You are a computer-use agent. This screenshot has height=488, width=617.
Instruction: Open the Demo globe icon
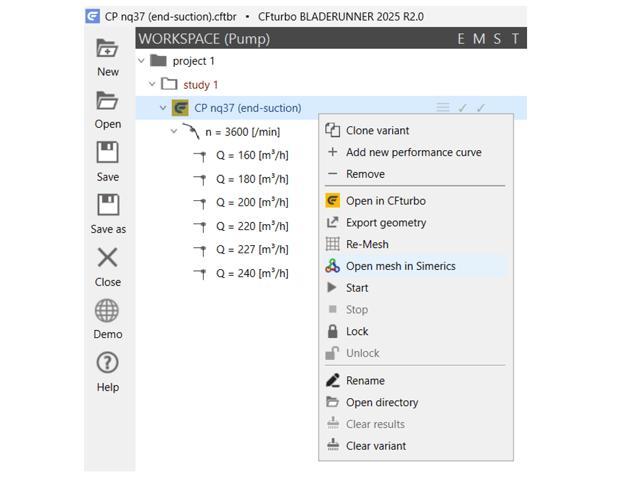click(107, 311)
